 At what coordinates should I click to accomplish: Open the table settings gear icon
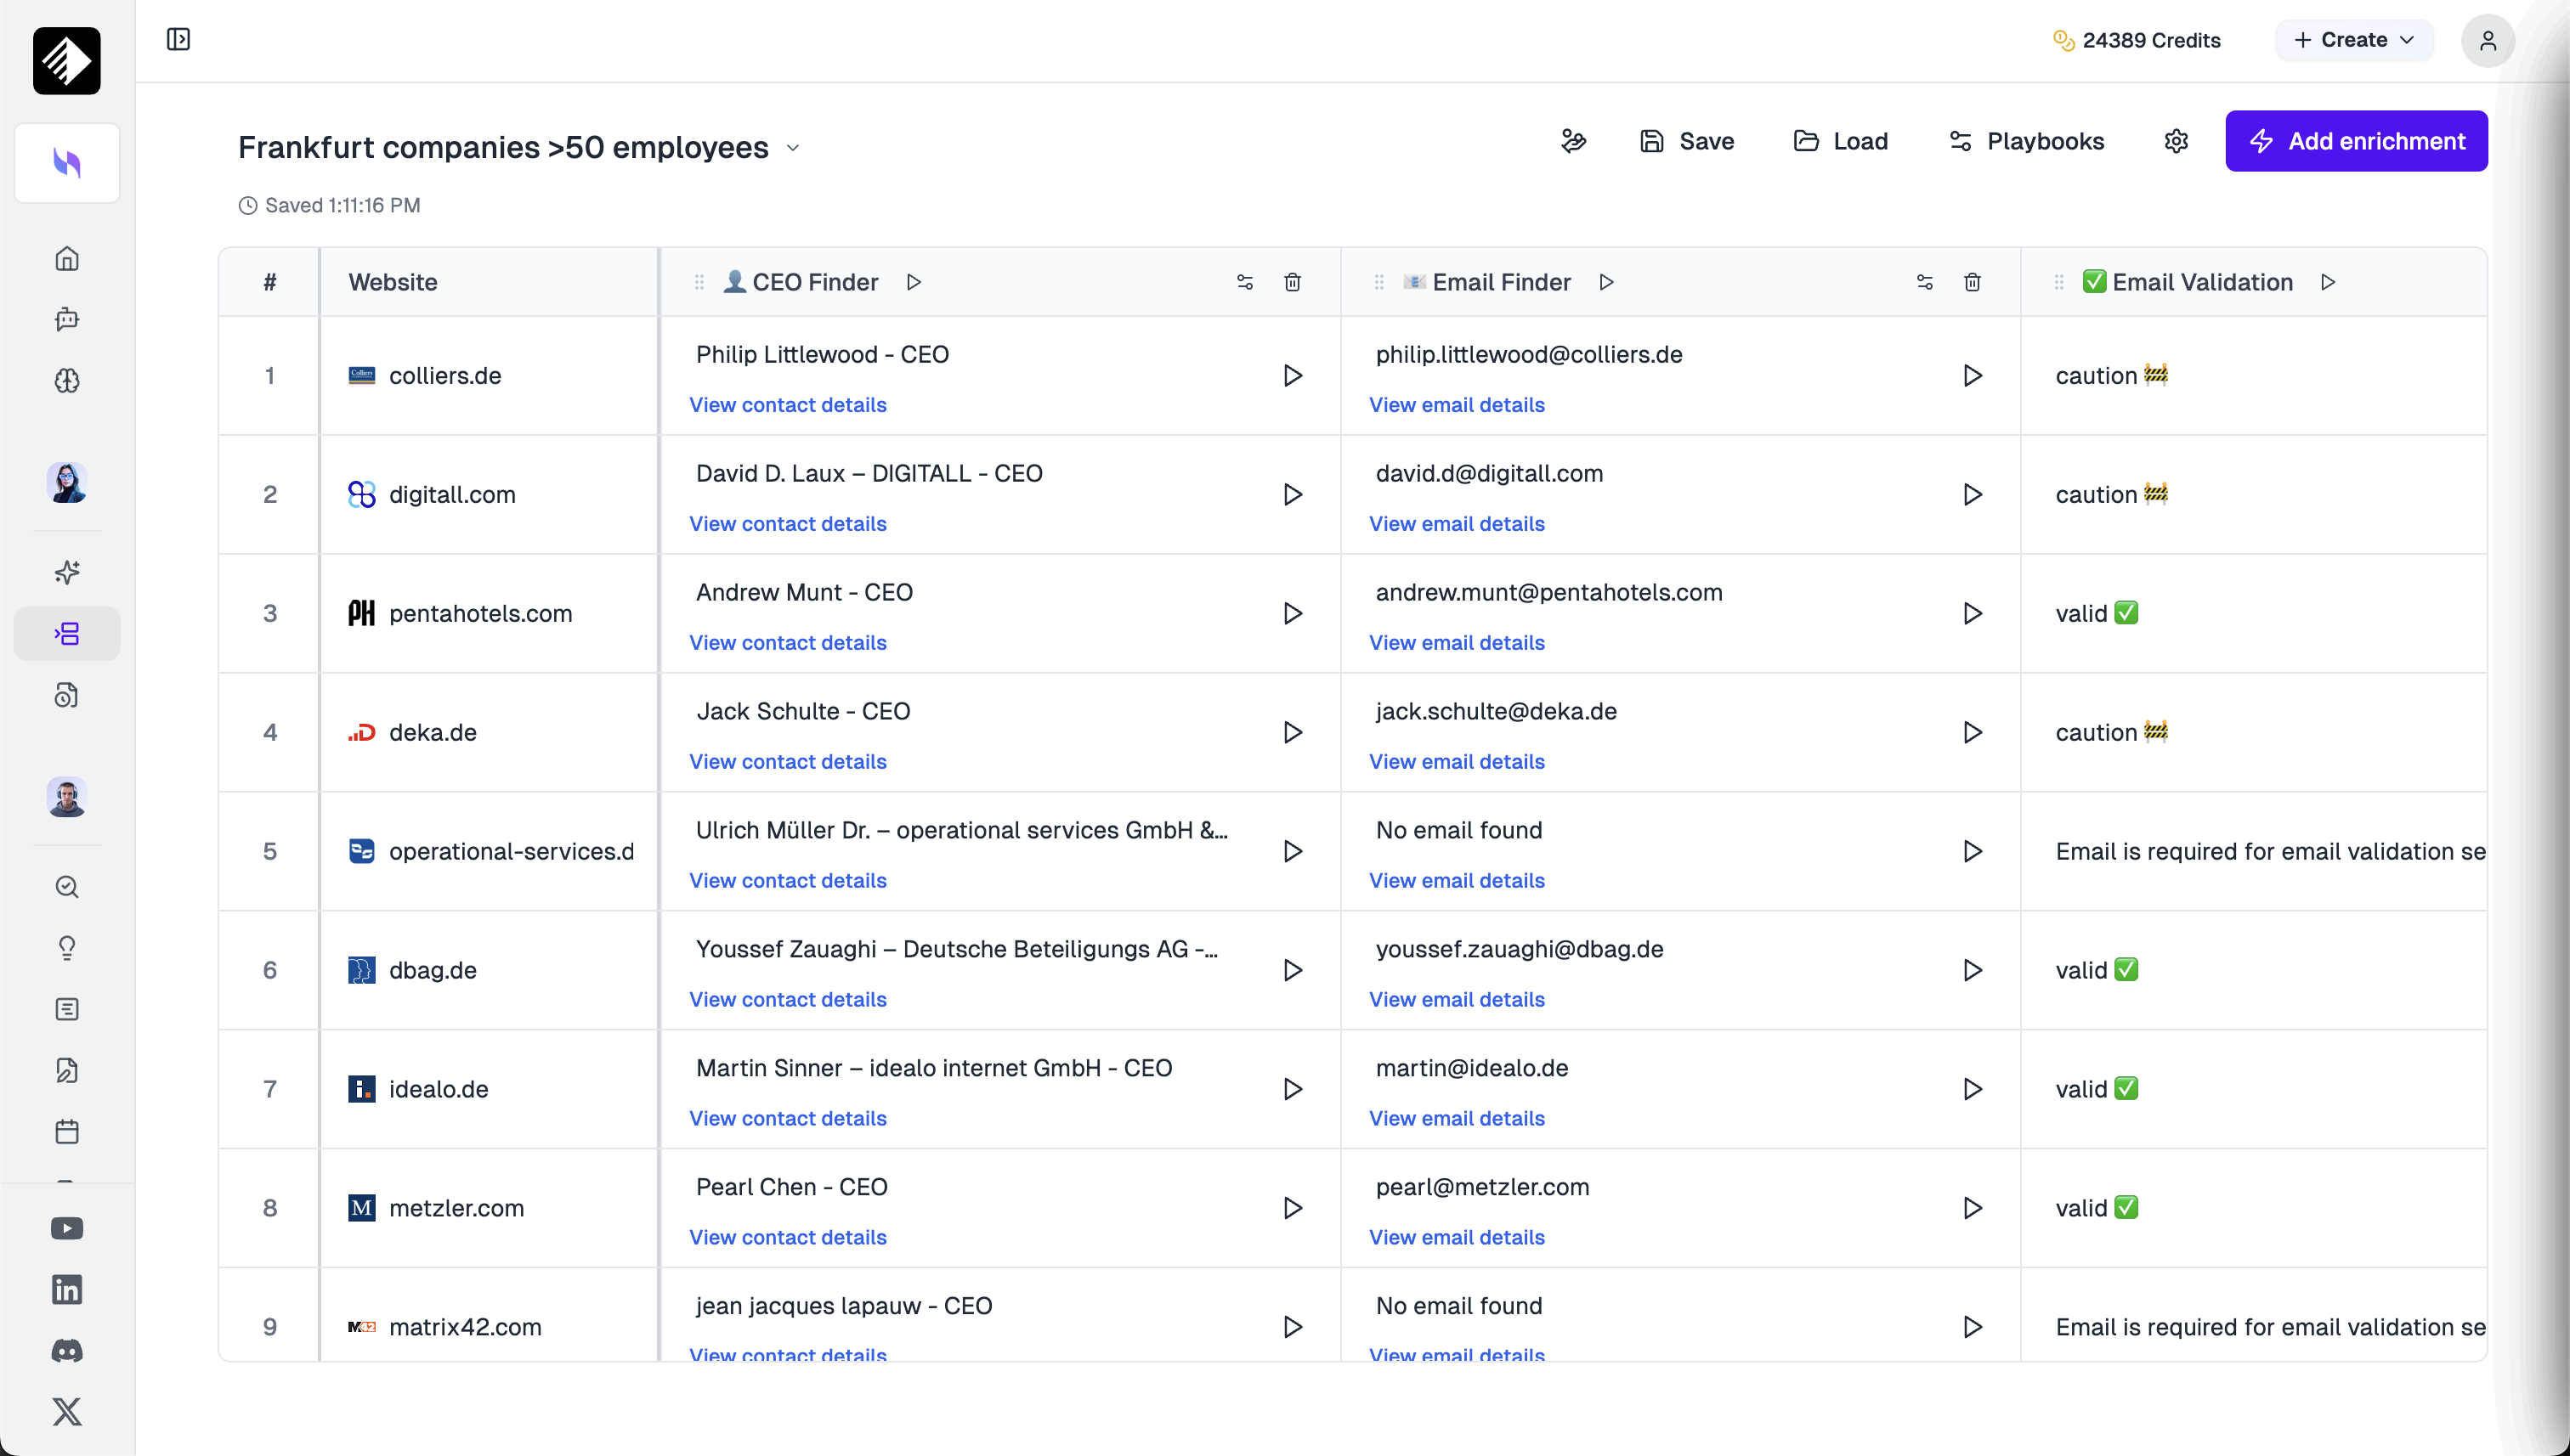pos(2176,141)
